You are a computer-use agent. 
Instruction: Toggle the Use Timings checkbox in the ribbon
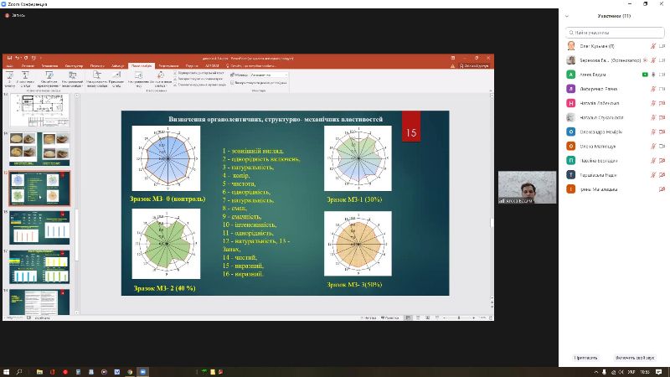pyautogui.click(x=175, y=79)
